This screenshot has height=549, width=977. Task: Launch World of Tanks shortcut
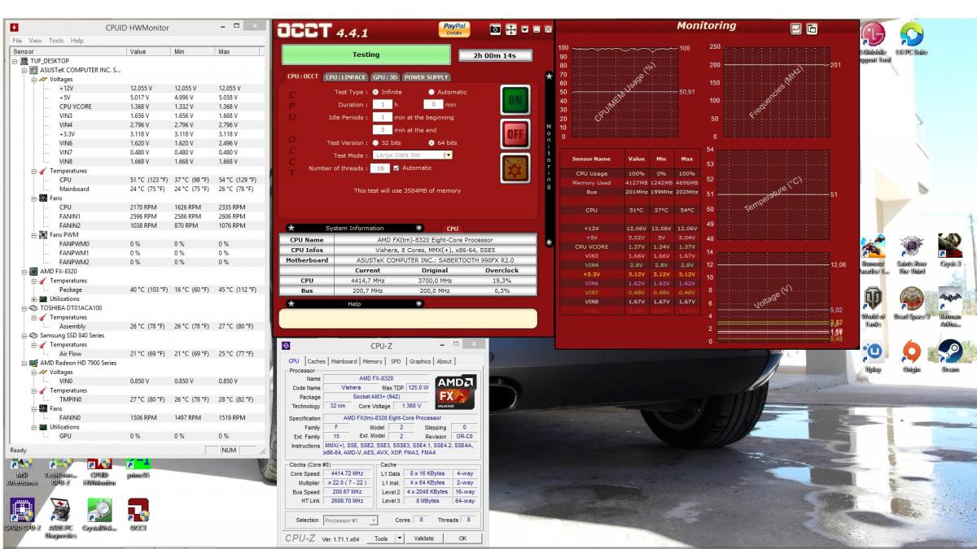[x=873, y=307]
